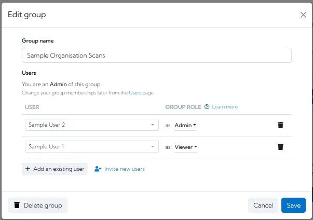Viewport: 313px width, 220px height.
Task: Click the GROUP ROLE column header
Action: point(183,107)
